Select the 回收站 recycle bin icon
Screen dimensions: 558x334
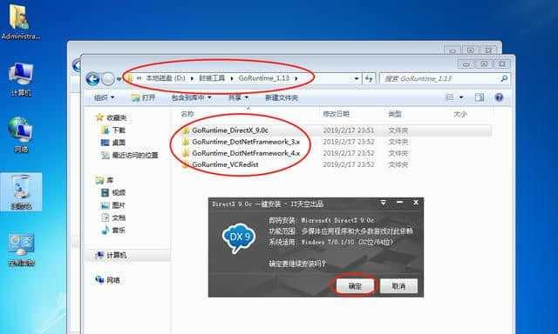[21, 191]
